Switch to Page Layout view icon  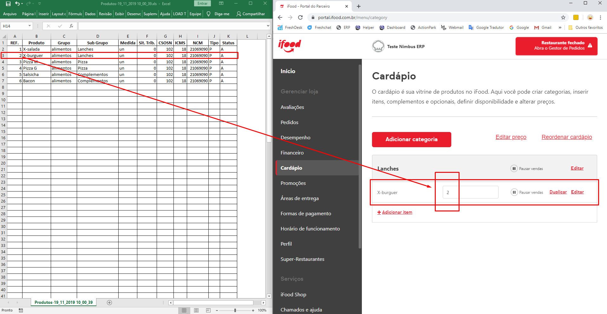(x=196, y=311)
